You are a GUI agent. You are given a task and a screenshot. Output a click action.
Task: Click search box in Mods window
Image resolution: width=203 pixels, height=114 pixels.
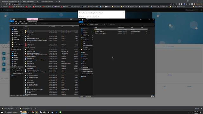[130, 24]
